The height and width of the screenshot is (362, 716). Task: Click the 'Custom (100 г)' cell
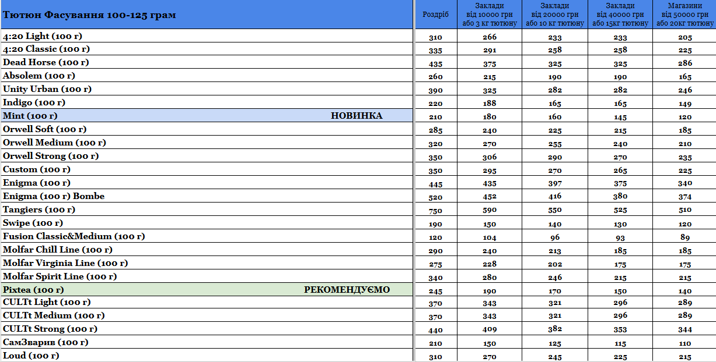pos(207,169)
